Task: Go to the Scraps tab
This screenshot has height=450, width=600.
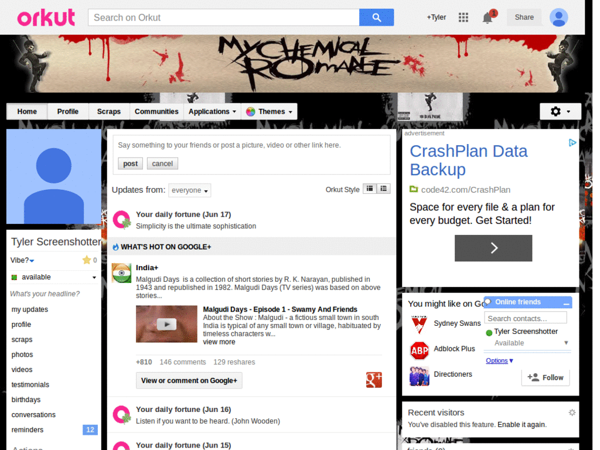Action: (108, 112)
